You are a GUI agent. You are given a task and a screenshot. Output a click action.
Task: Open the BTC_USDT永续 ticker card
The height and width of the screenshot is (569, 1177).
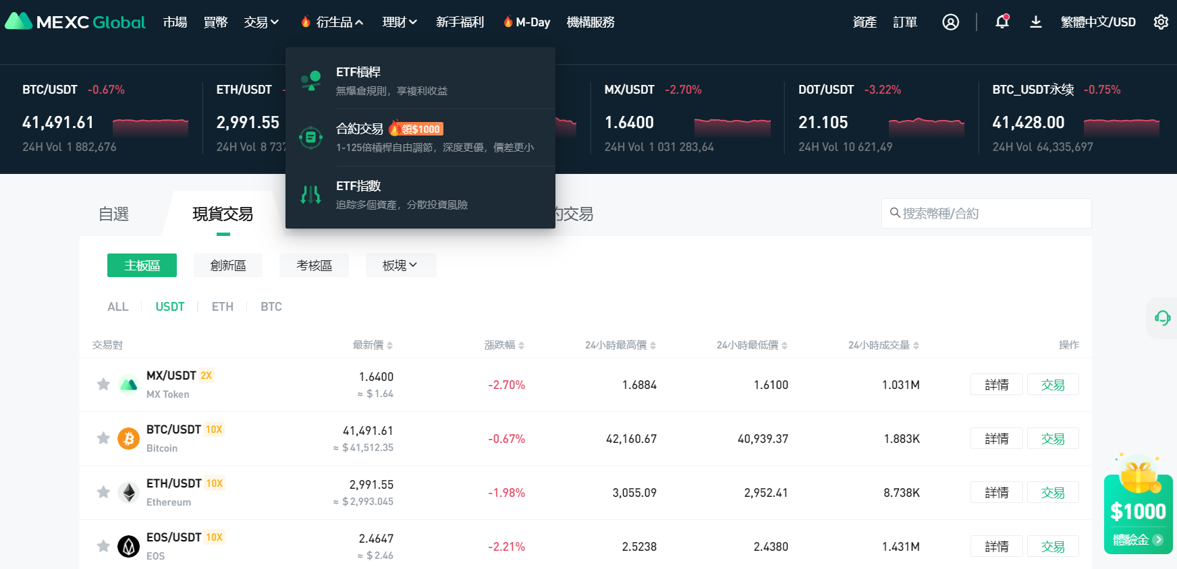point(1076,118)
